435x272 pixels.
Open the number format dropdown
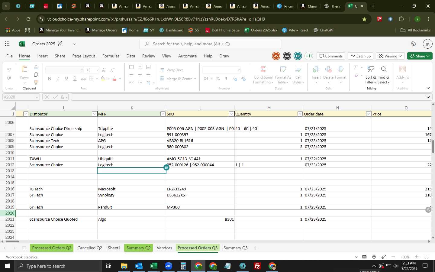coord(239,70)
